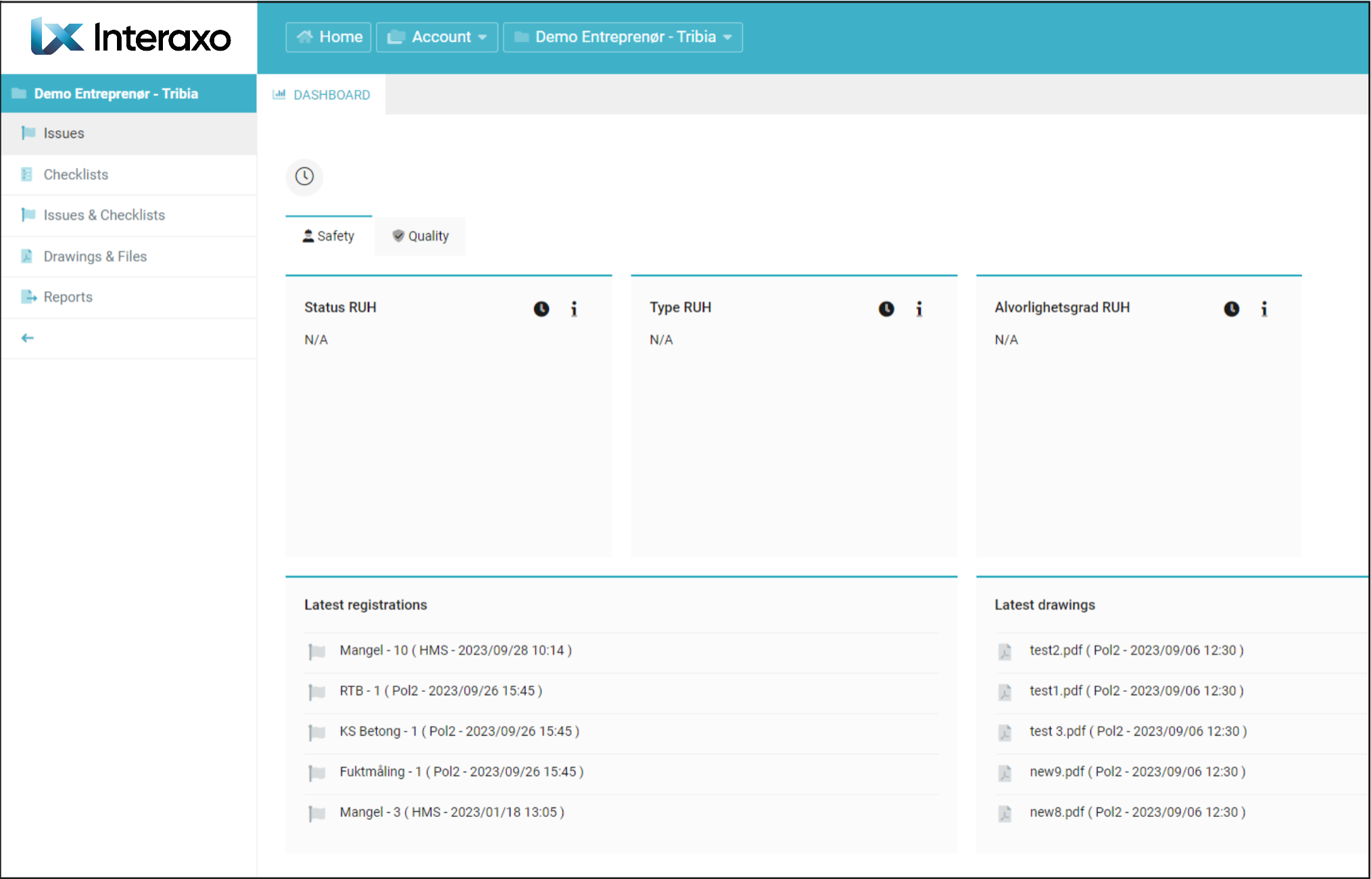Open Reports in the sidebar
Viewport: 1371px width, 879px height.
[x=68, y=297]
